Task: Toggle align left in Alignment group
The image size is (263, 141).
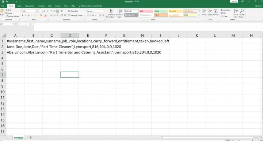Action: click(52, 15)
